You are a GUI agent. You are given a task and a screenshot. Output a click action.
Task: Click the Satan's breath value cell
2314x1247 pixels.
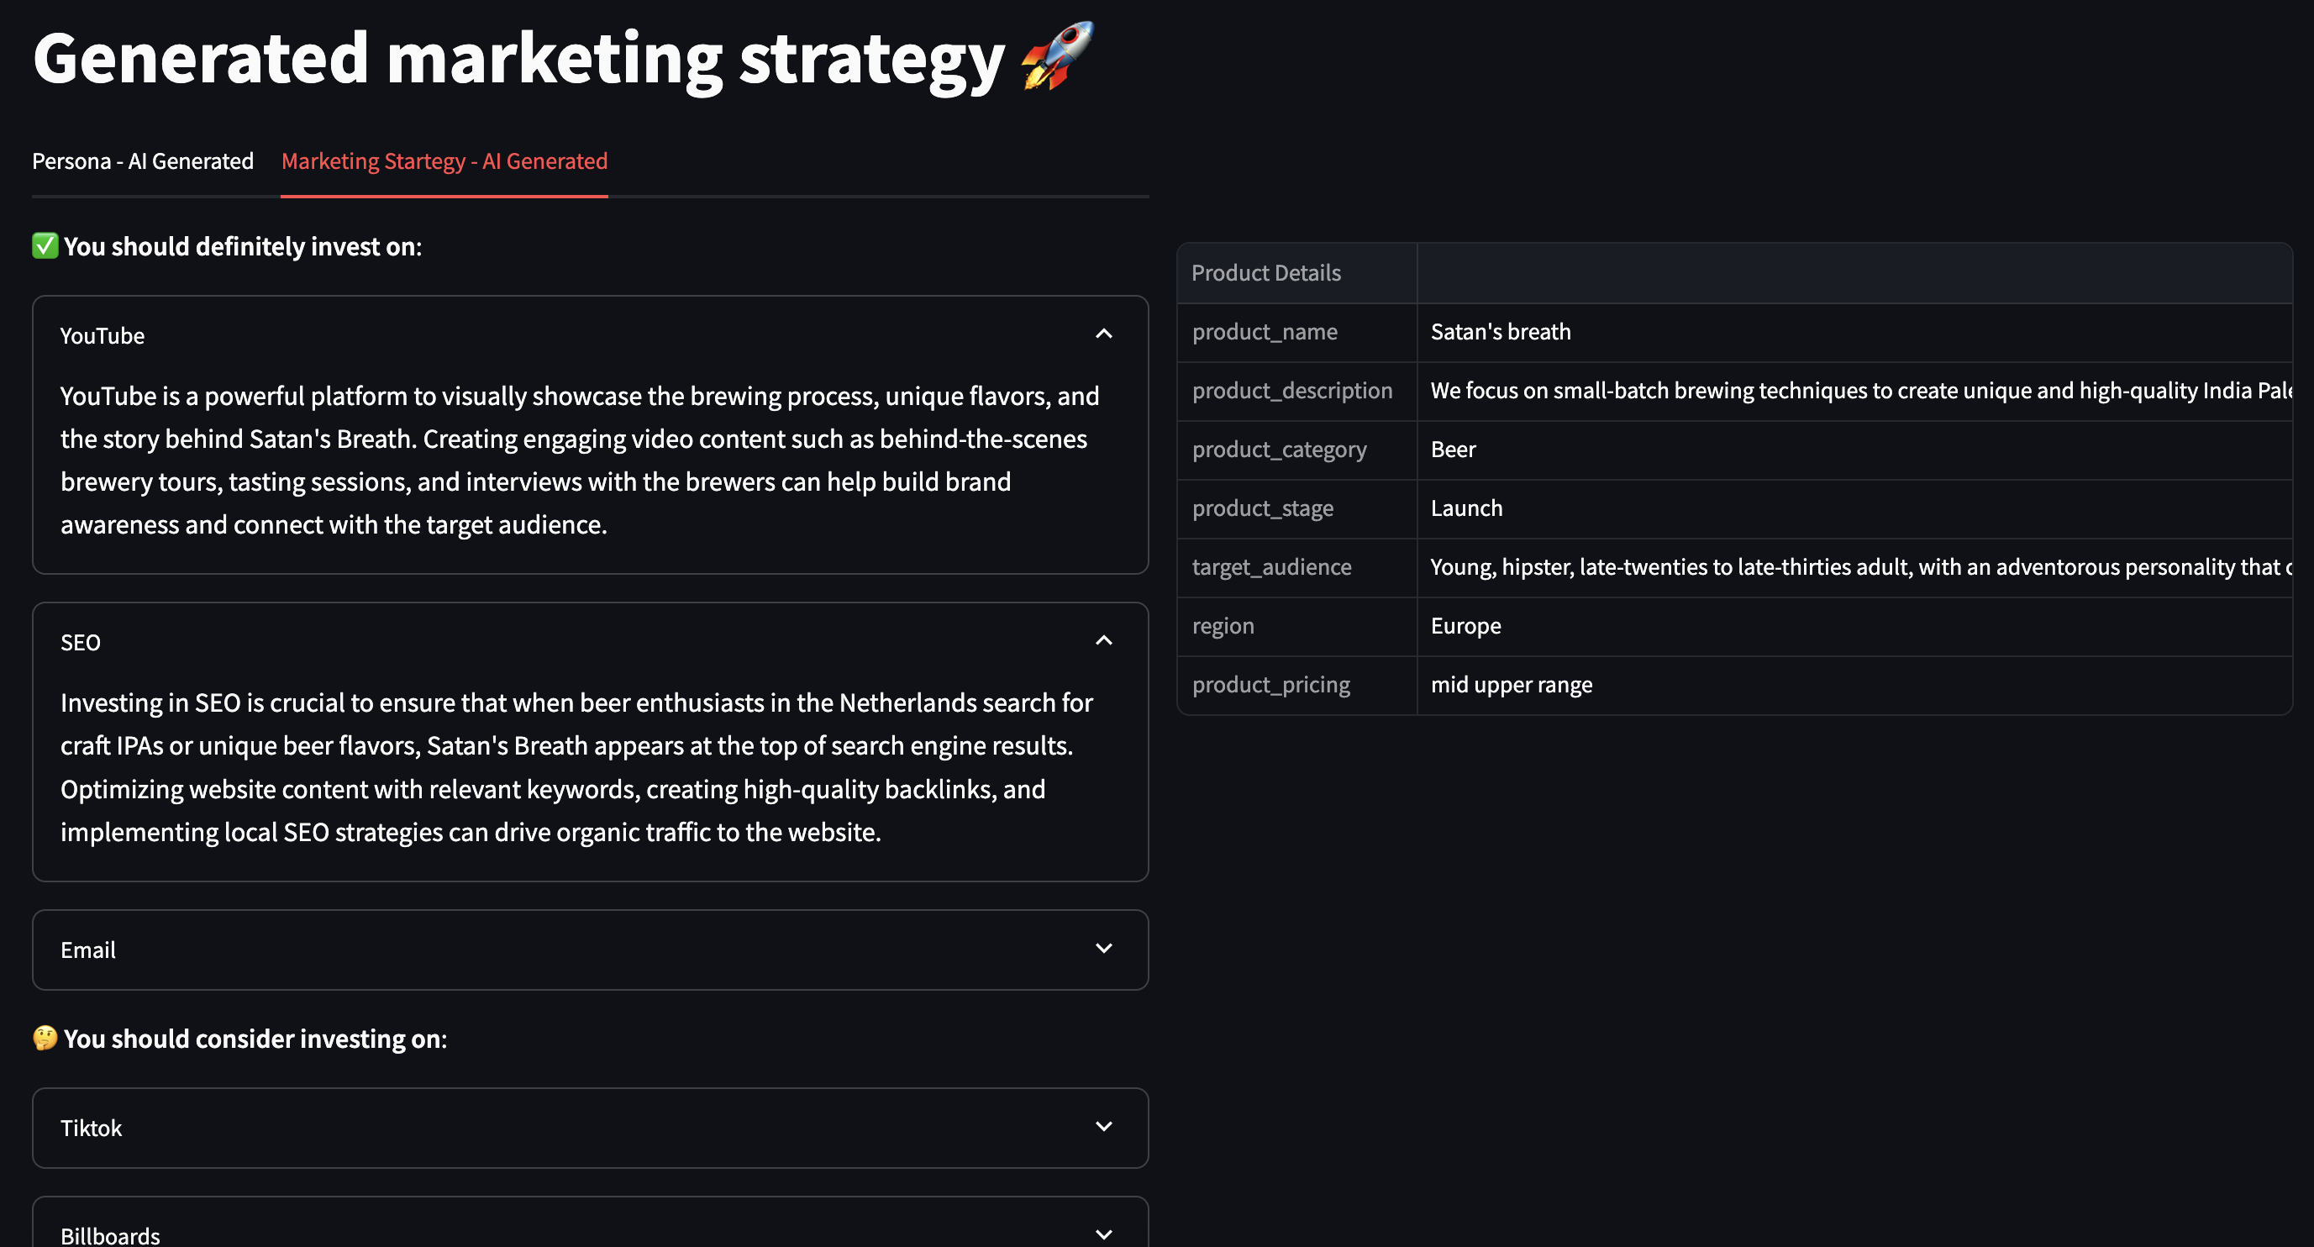pyautogui.click(x=1500, y=332)
